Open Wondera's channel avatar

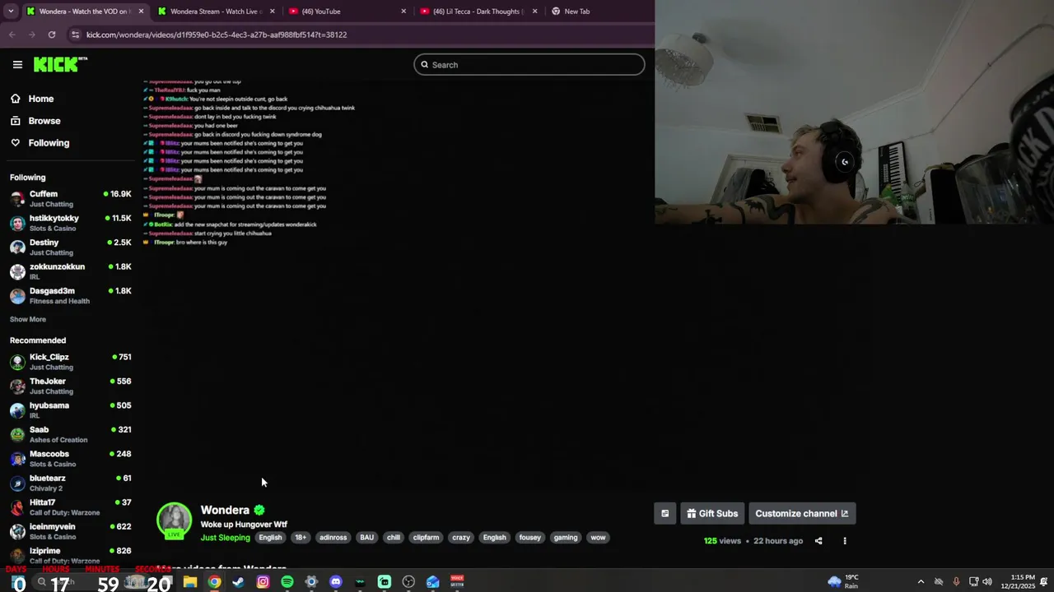(x=174, y=520)
